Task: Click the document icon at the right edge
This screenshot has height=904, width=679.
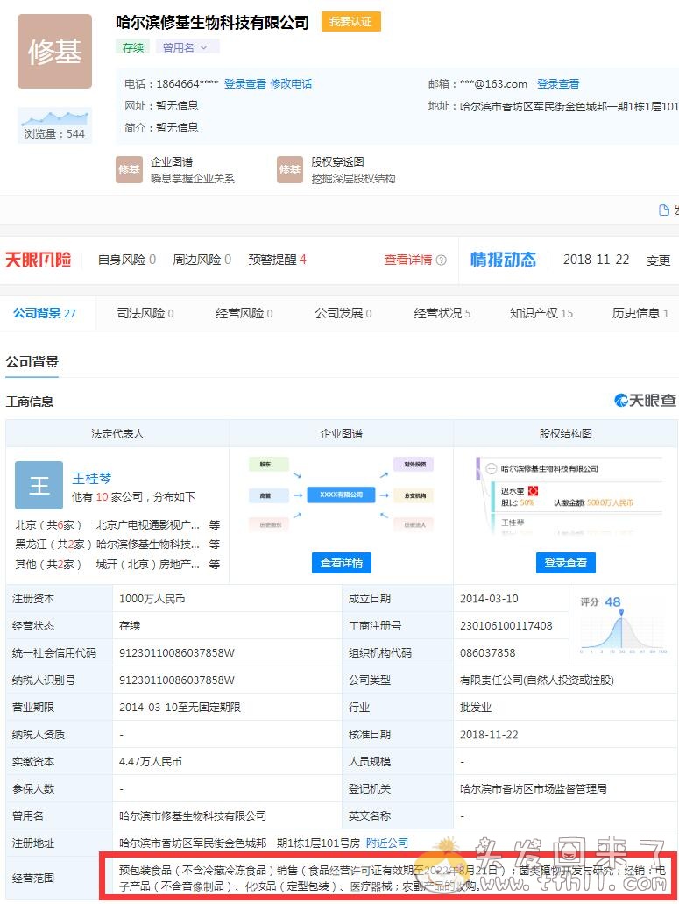Action: pyautogui.click(x=663, y=210)
